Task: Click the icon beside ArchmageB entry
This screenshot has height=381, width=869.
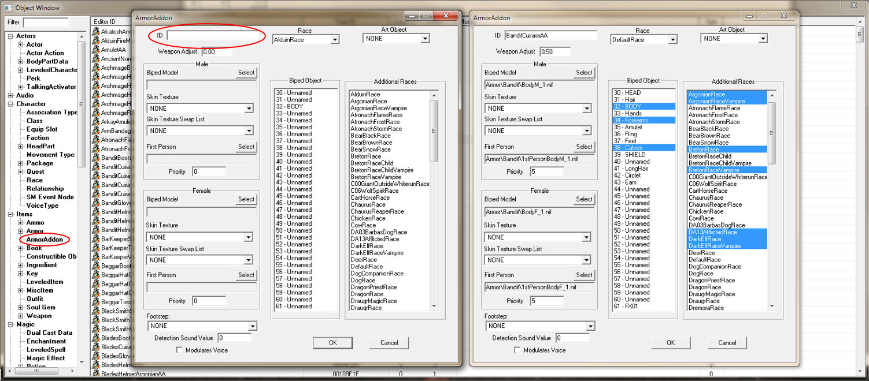Action: [97, 68]
